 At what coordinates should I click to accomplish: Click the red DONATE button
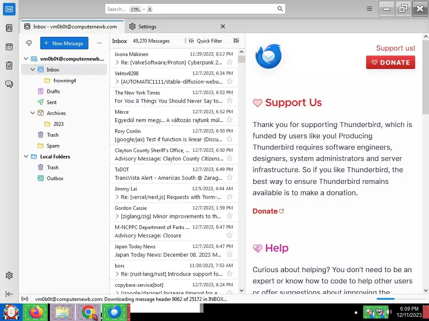390,62
